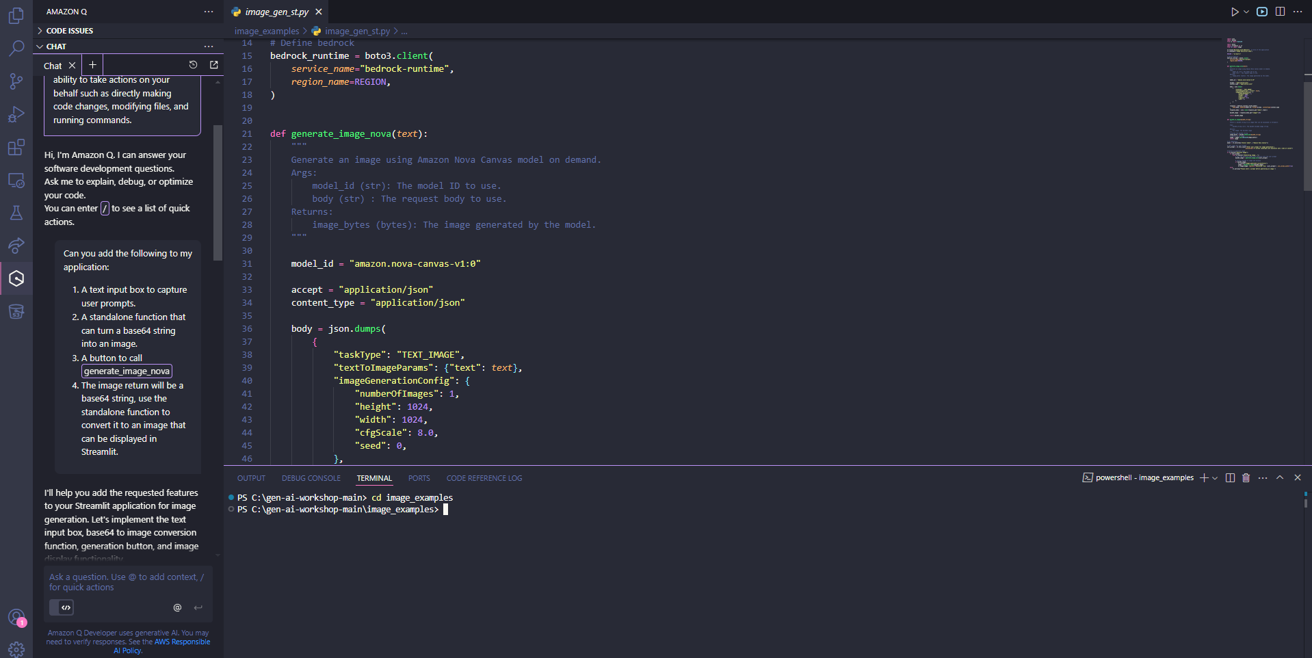Switch to the OUTPUT panel tab
Viewport: 1312px width, 658px height.
point(251,478)
